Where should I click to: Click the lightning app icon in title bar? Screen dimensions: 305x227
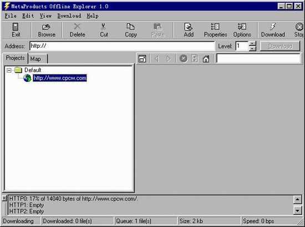[7, 6]
